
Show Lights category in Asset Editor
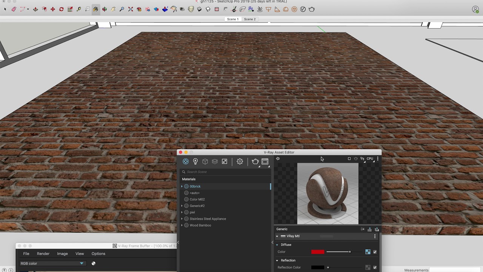tap(195, 162)
